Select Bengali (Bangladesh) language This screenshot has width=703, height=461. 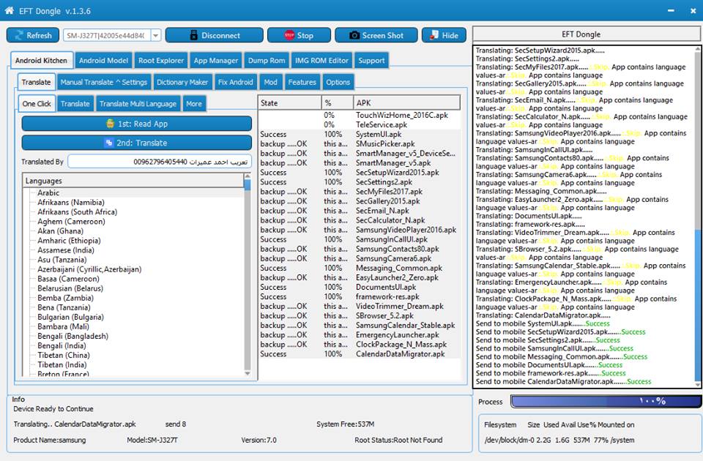click(x=72, y=337)
